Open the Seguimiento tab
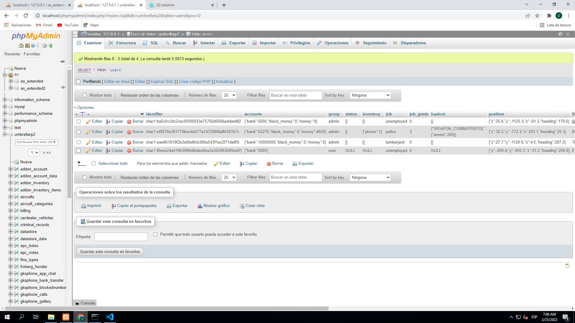 pos(374,43)
